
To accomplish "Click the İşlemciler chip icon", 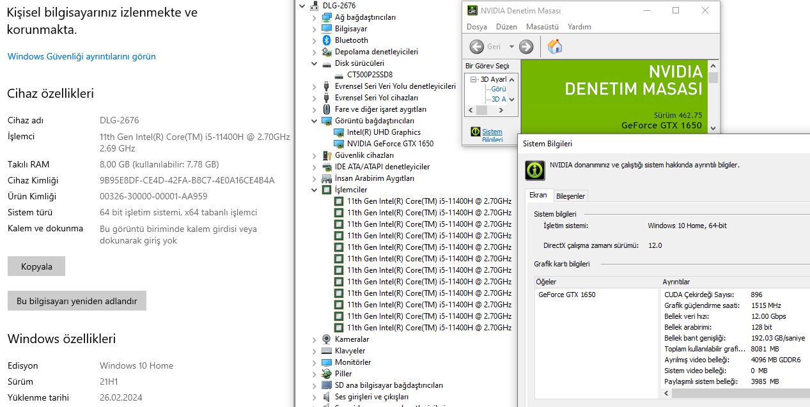I will (x=327, y=190).
